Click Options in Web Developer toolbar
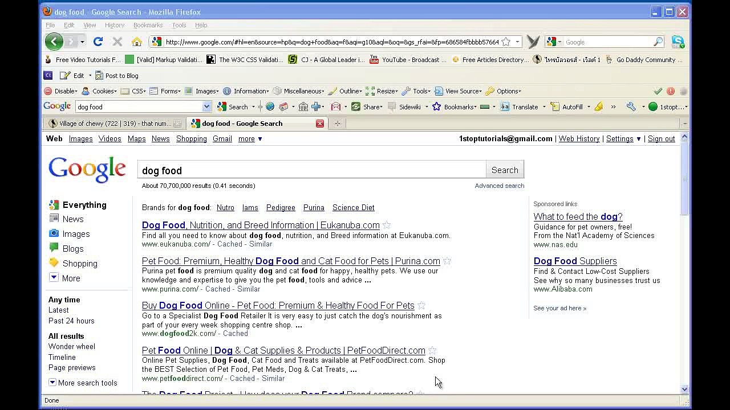The height and width of the screenshot is (410, 730). click(x=503, y=91)
